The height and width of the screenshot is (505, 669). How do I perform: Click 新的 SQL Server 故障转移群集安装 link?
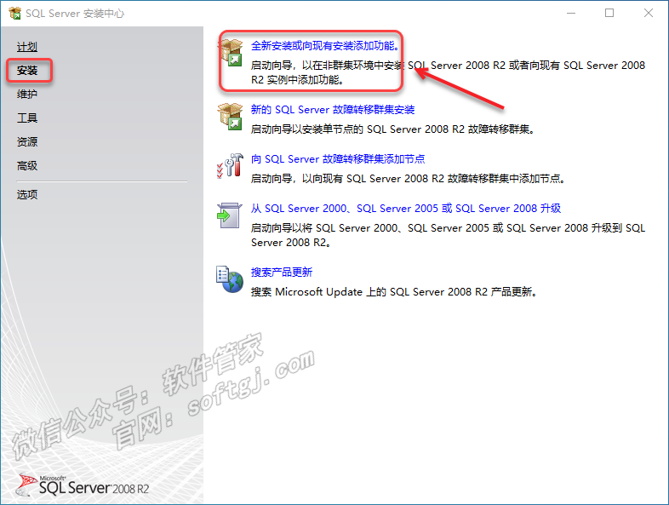tap(333, 110)
